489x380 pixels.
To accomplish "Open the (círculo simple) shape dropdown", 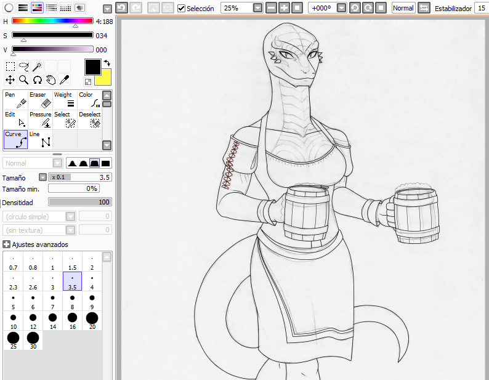I will coord(70,217).
